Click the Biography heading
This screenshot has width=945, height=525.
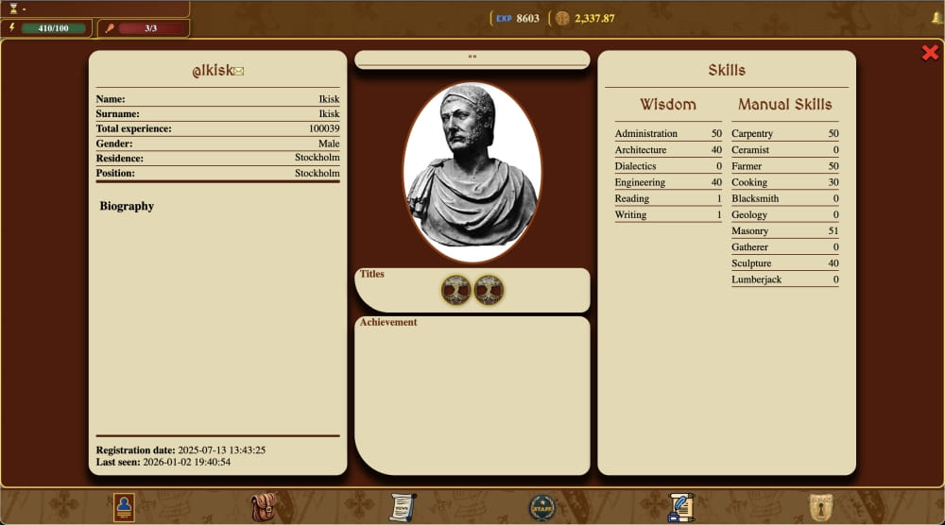127,206
